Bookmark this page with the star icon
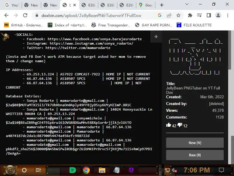Screen dimensions: 234x176 tap(178, 15)
